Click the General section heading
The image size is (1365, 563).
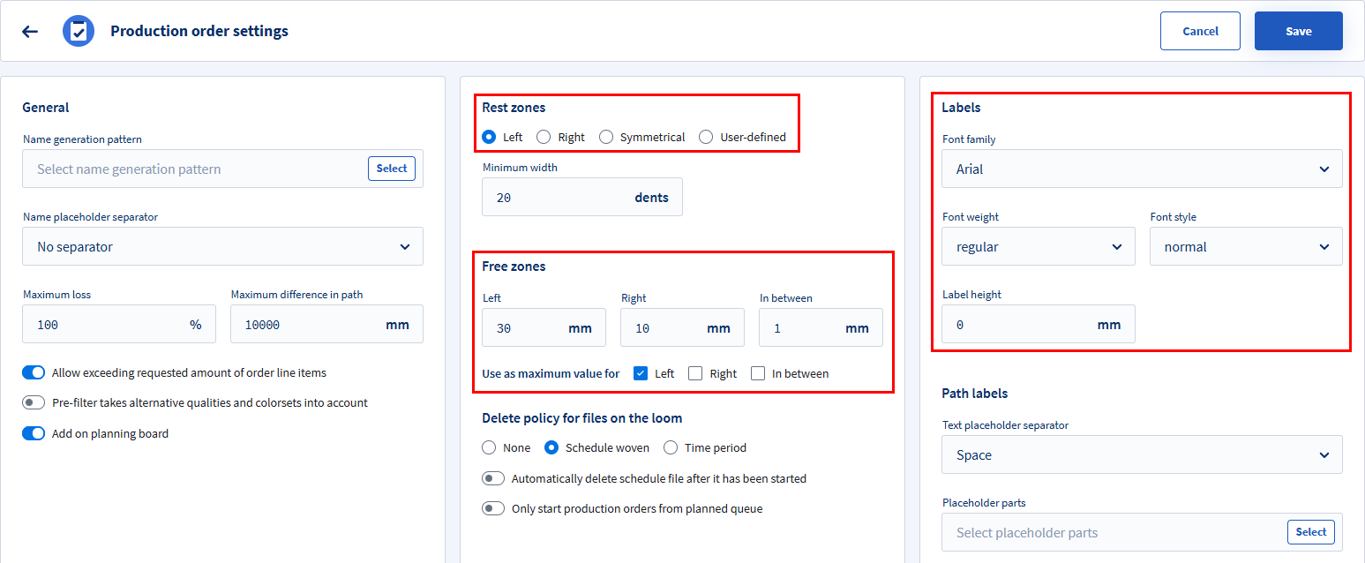46,108
